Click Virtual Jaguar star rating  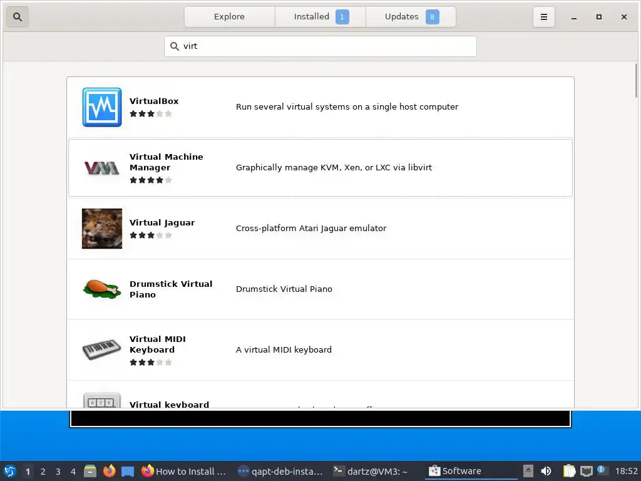coord(151,235)
